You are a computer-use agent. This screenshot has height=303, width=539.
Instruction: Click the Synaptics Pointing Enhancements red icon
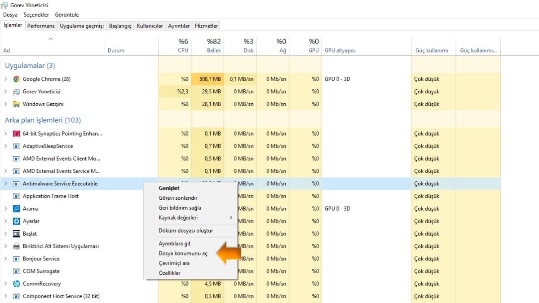[17, 134]
